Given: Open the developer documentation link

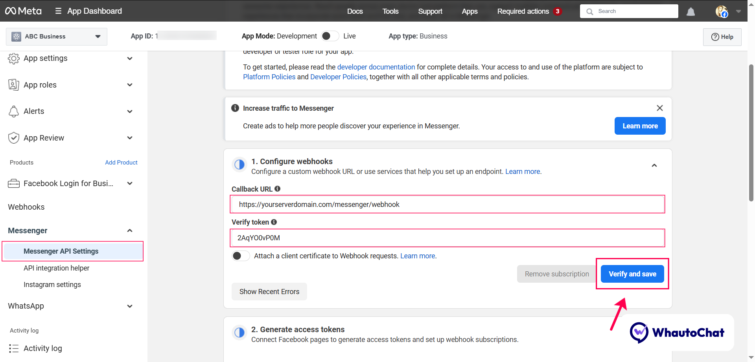Looking at the screenshot, I should point(376,67).
